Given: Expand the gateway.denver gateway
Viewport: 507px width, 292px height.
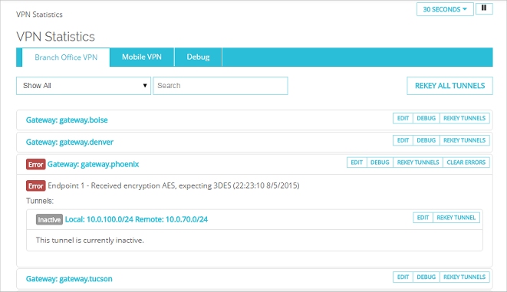Looking at the screenshot, I should coord(70,142).
